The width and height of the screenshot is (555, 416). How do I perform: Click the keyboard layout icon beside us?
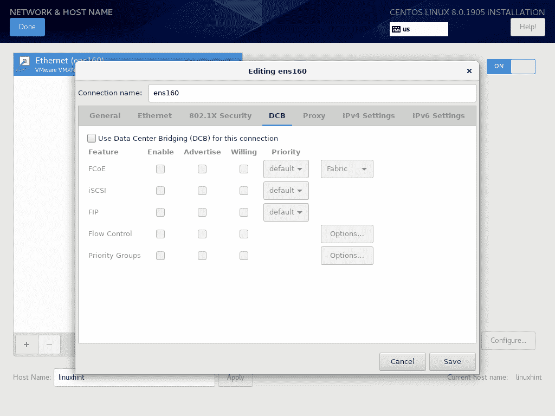click(396, 29)
